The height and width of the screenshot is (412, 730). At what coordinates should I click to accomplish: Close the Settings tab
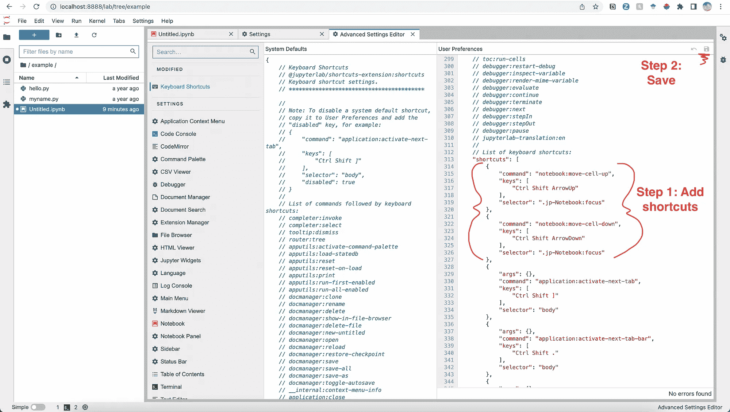pyautogui.click(x=322, y=34)
